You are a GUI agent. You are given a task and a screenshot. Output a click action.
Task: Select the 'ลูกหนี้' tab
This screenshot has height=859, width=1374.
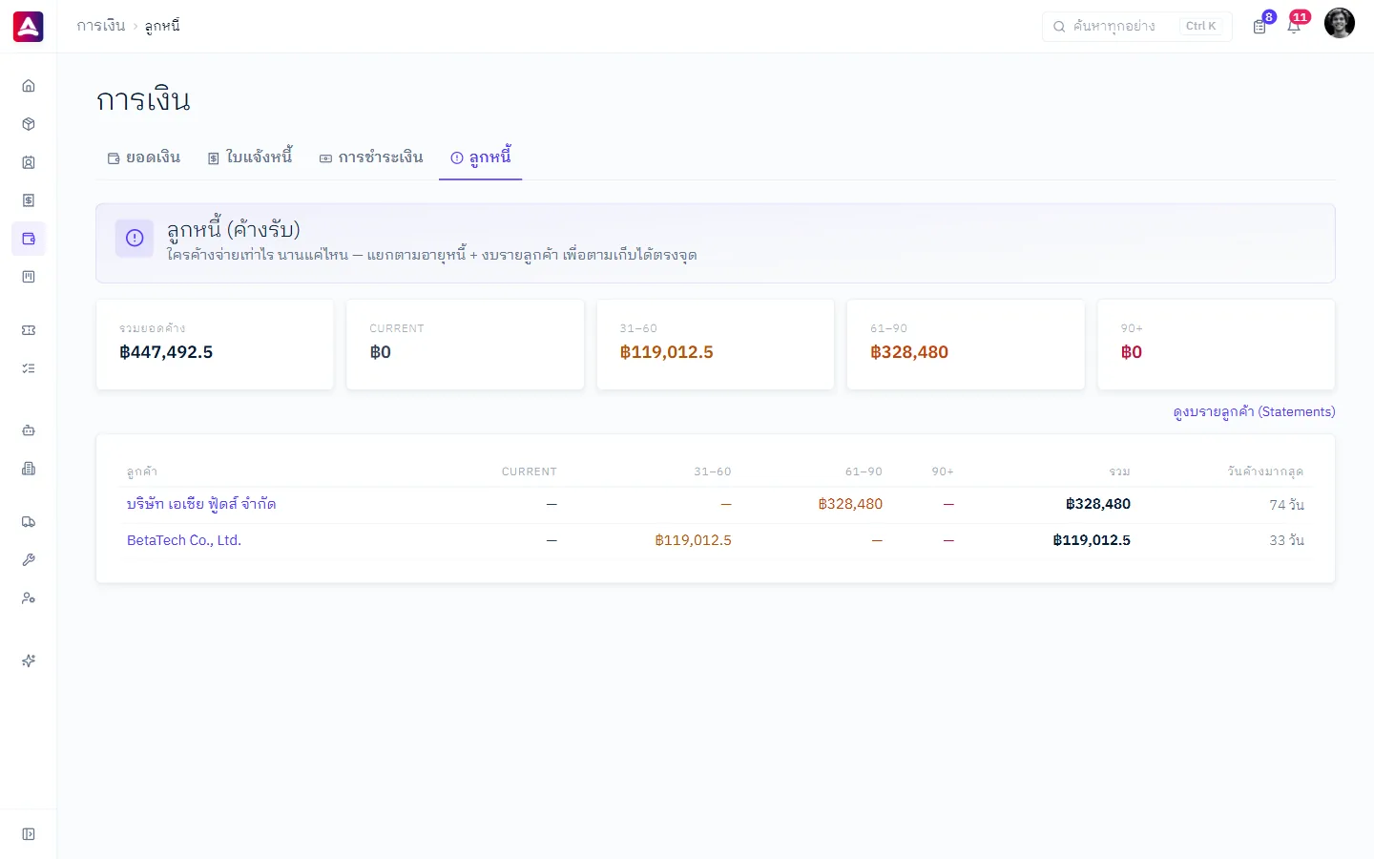click(x=481, y=157)
